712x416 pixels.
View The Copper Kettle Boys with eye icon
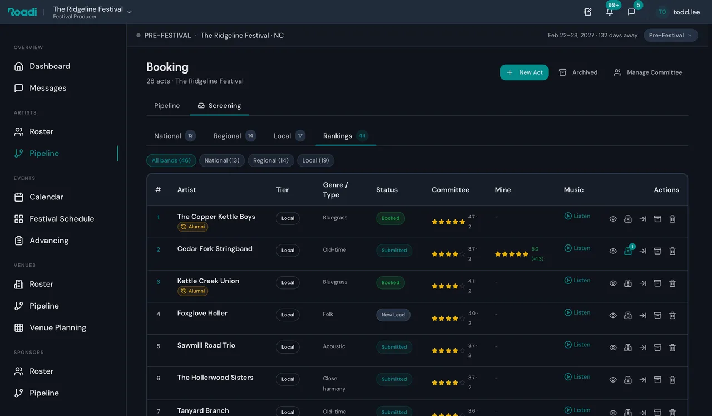click(613, 219)
